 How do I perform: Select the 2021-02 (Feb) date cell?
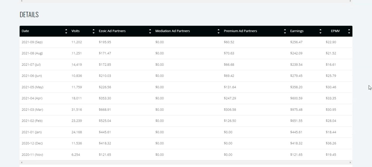point(32,121)
